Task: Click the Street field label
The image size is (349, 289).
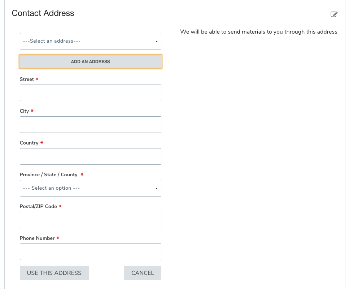Action: click(27, 79)
